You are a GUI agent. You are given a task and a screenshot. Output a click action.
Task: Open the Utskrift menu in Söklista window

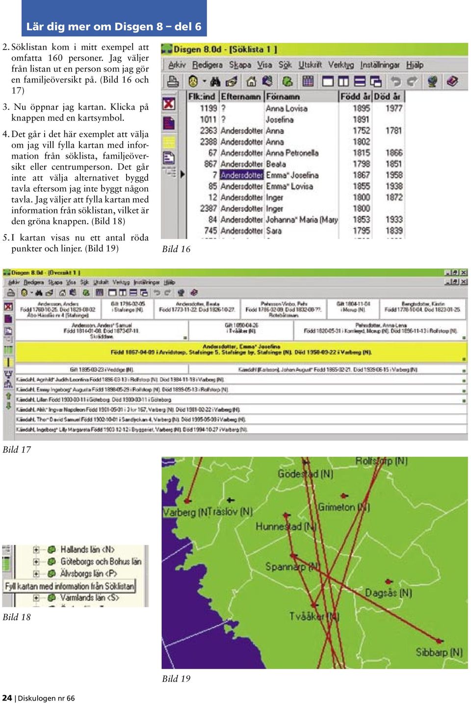point(311,65)
